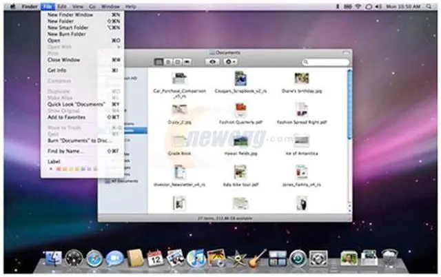The width and height of the screenshot is (441, 277).
Task: Apply the red label color
Action: point(59,169)
